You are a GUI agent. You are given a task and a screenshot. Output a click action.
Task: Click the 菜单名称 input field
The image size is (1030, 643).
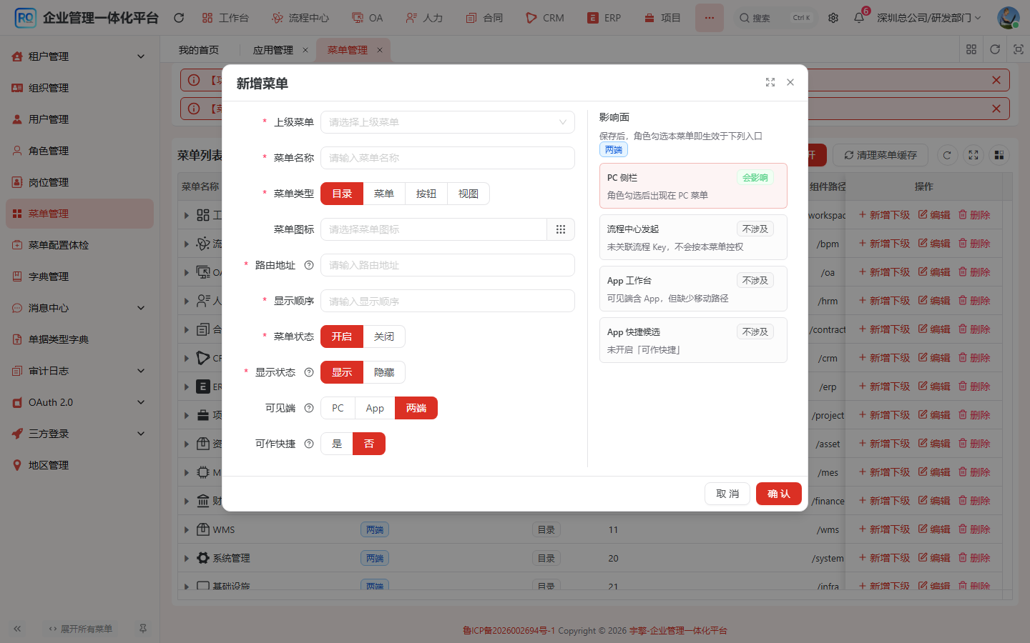(448, 158)
